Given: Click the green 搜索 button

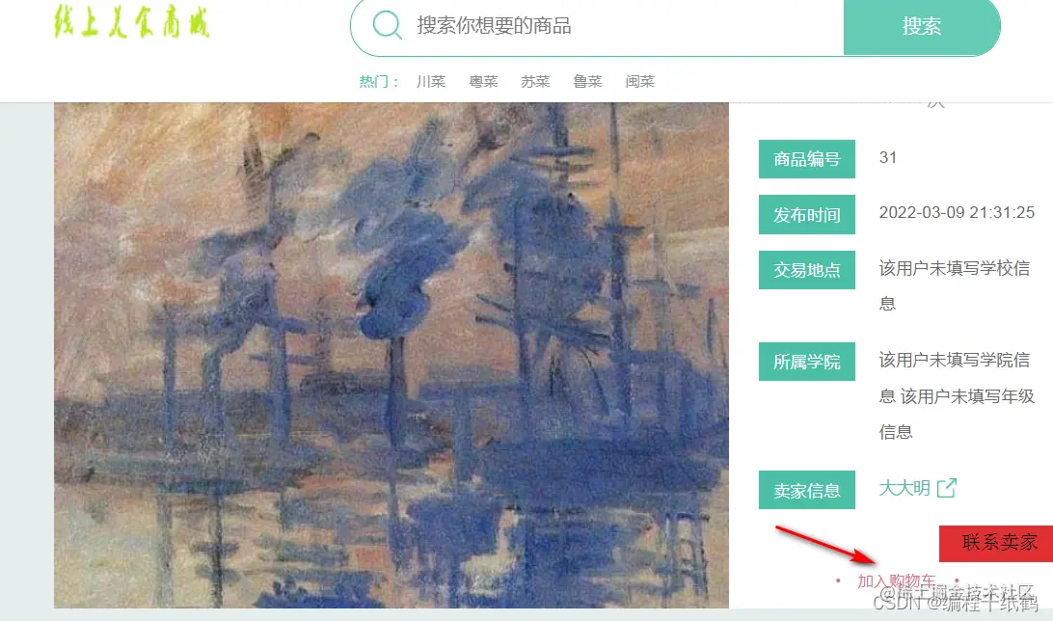Looking at the screenshot, I should point(922,26).
